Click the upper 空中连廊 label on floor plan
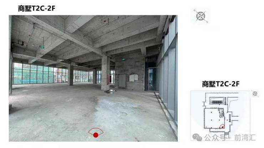The width and height of the screenshot is (264, 148). click(x=225, y=101)
